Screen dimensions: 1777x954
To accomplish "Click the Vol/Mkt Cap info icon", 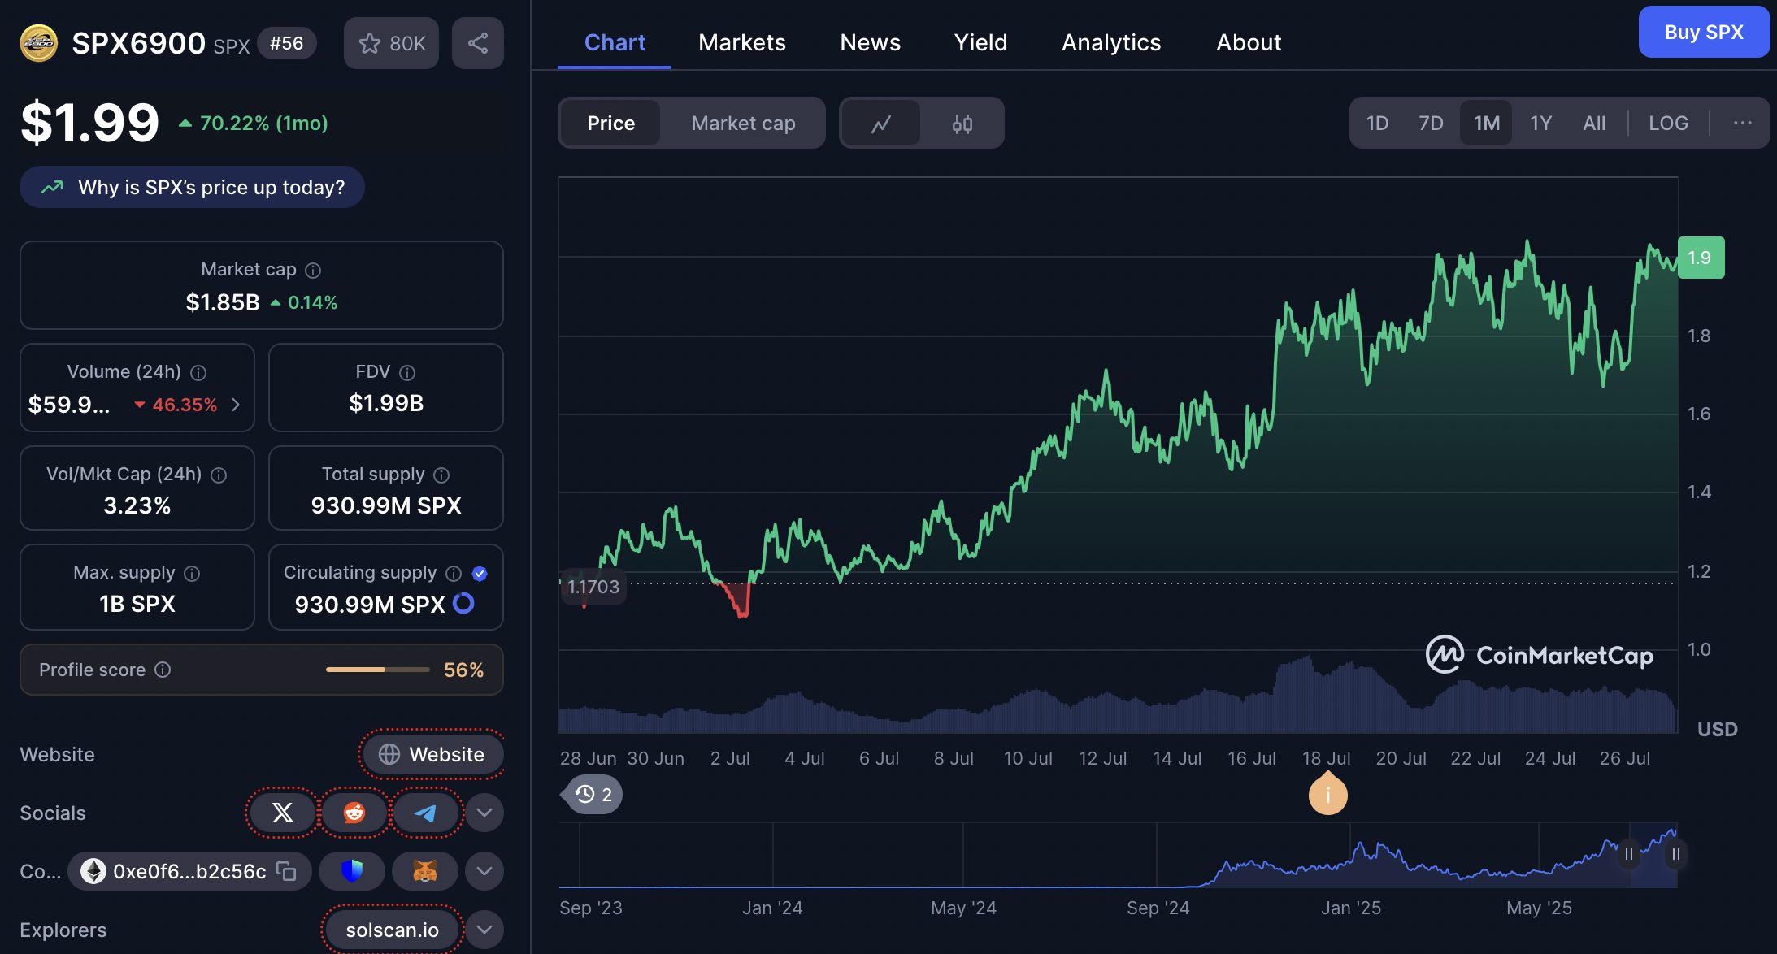I will point(219,475).
